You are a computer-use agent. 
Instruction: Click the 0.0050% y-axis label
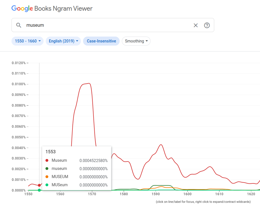pyautogui.click(x=19, y=137)
